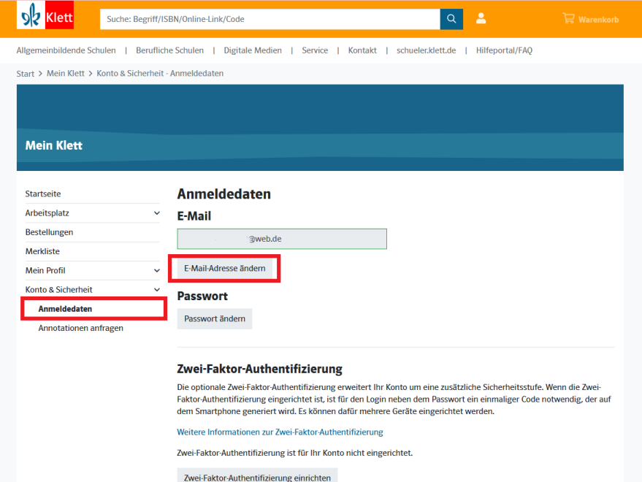Go to the Service menu item
642x482 pixels.
click(x=315, y=50)
